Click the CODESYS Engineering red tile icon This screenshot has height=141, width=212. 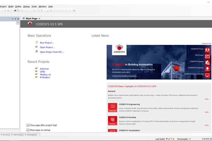click(x=112, y=108)
